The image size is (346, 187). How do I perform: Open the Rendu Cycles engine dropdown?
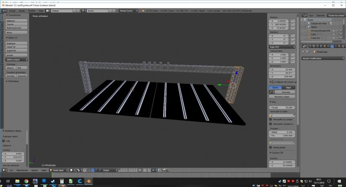click(x=128, y=10)
